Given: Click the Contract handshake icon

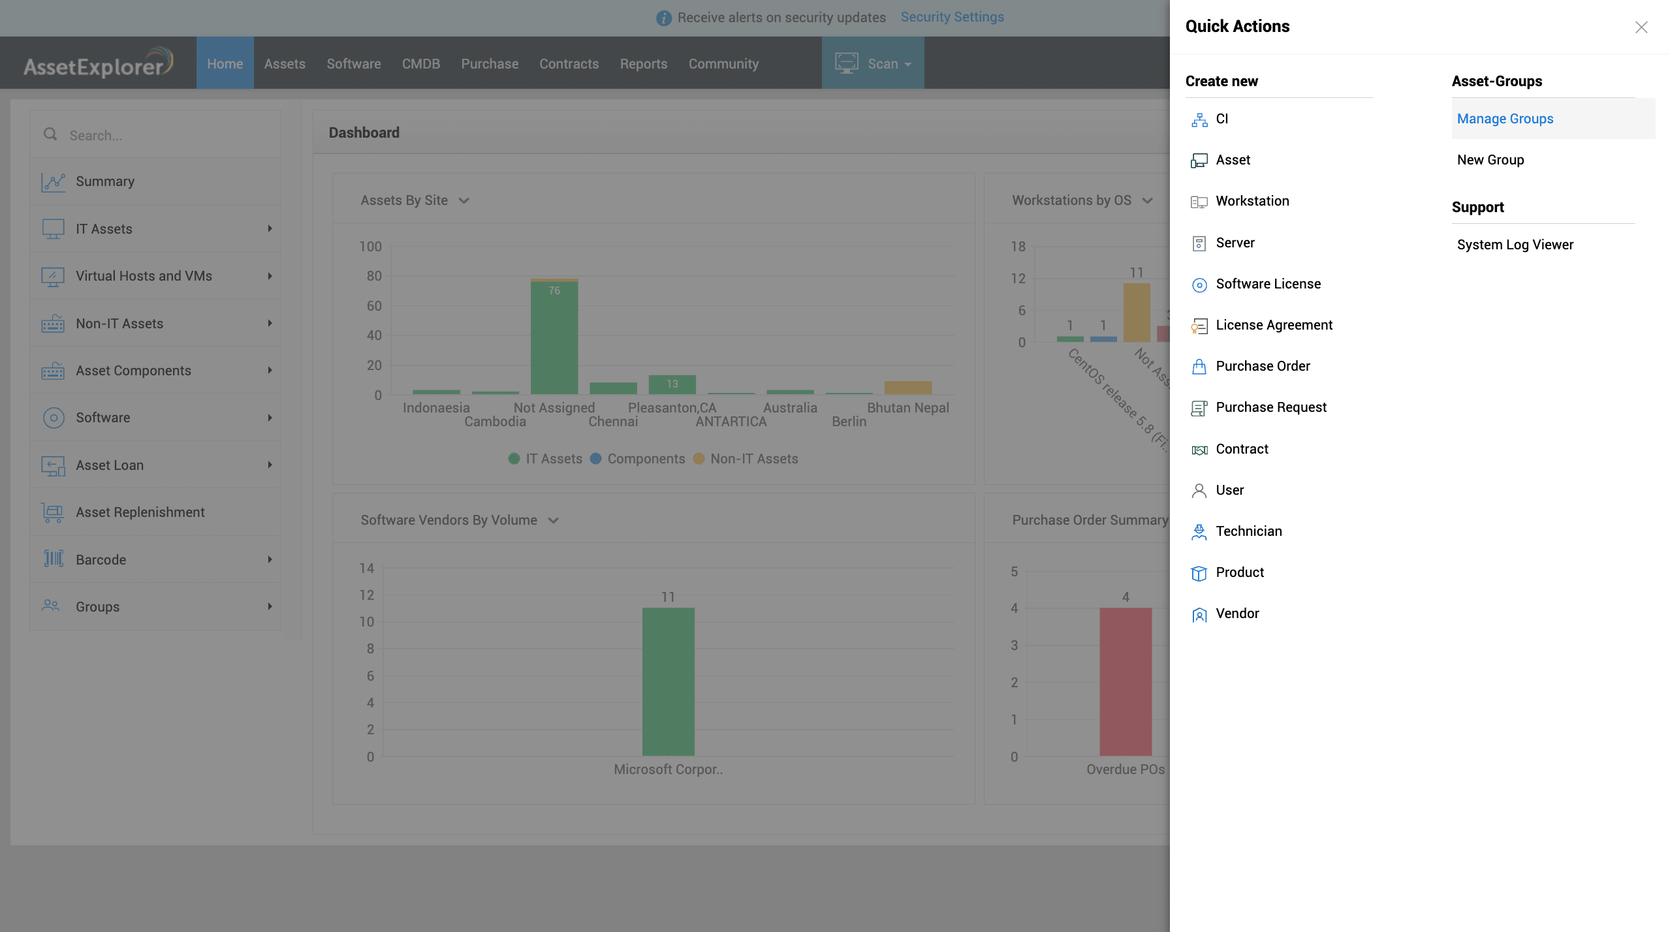Looking at the screenshot, I should click(1199, 450).
